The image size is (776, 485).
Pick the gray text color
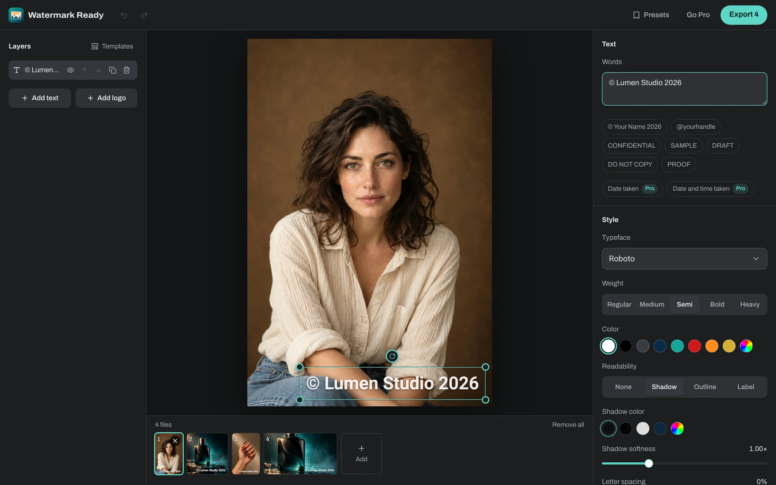(x=643, y=346)
